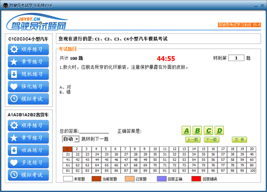Choose answer D
Screen dimensions: 267x192
coord(219,130)
